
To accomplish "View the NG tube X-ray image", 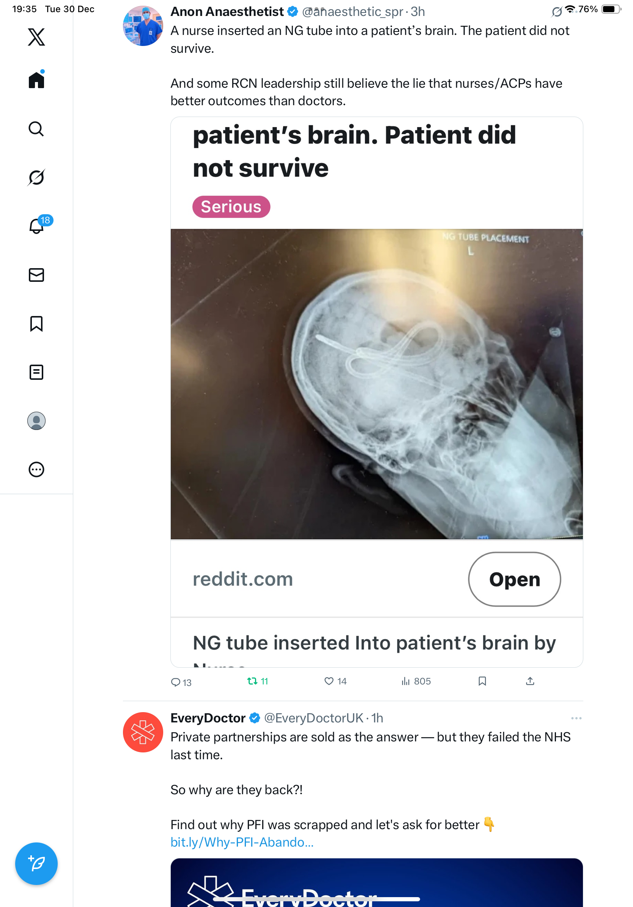I will (376, 384).
